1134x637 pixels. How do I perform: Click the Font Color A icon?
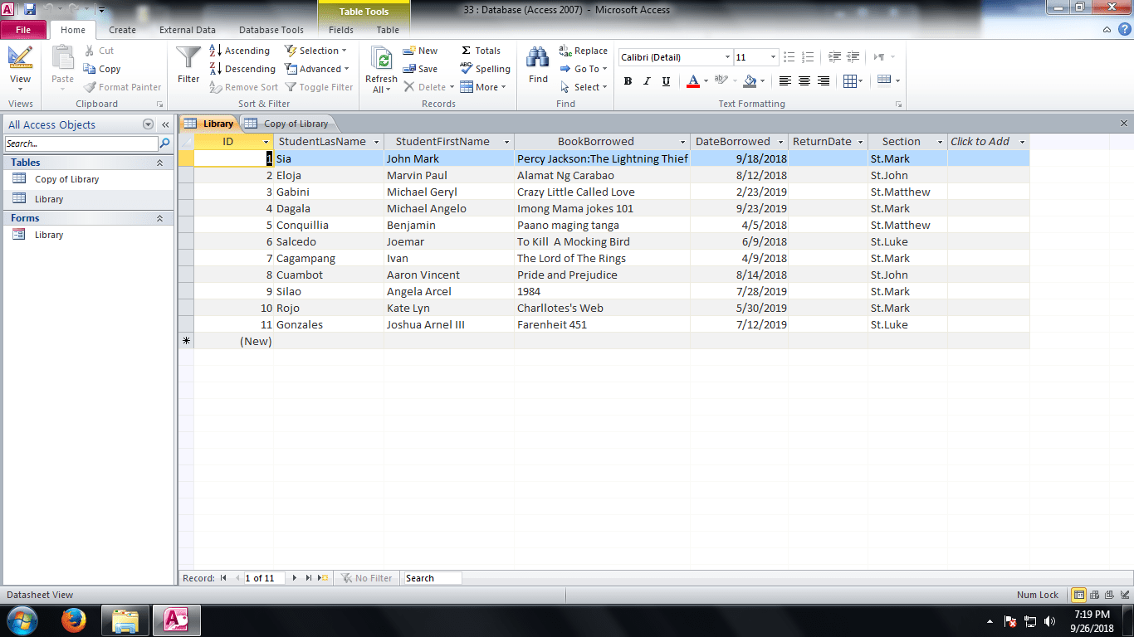click(692, 81)
